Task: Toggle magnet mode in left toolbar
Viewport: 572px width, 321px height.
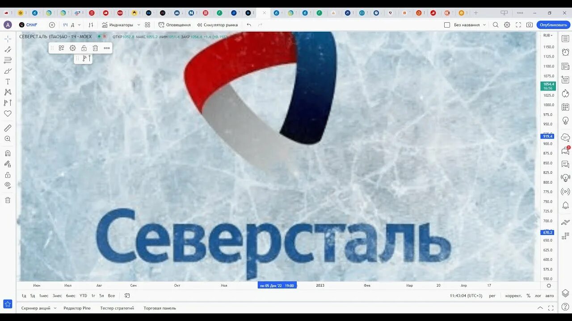Action: tap(8, 153)
